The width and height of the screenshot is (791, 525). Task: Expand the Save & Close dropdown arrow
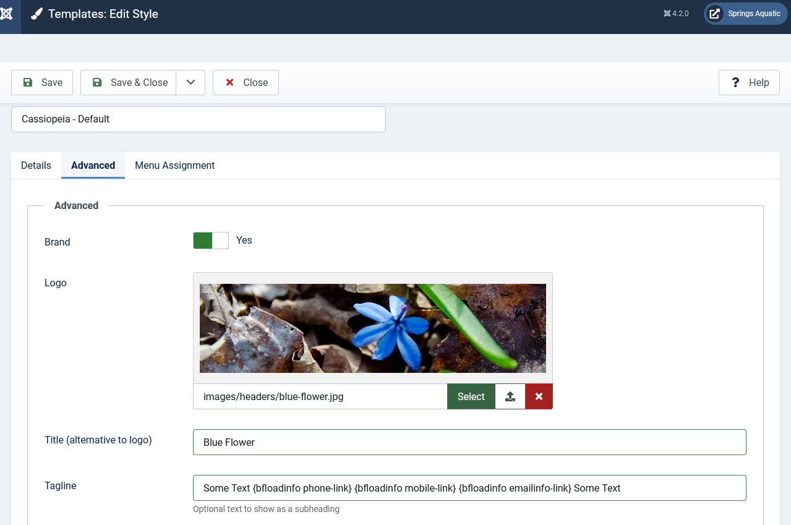coord(190,82)
